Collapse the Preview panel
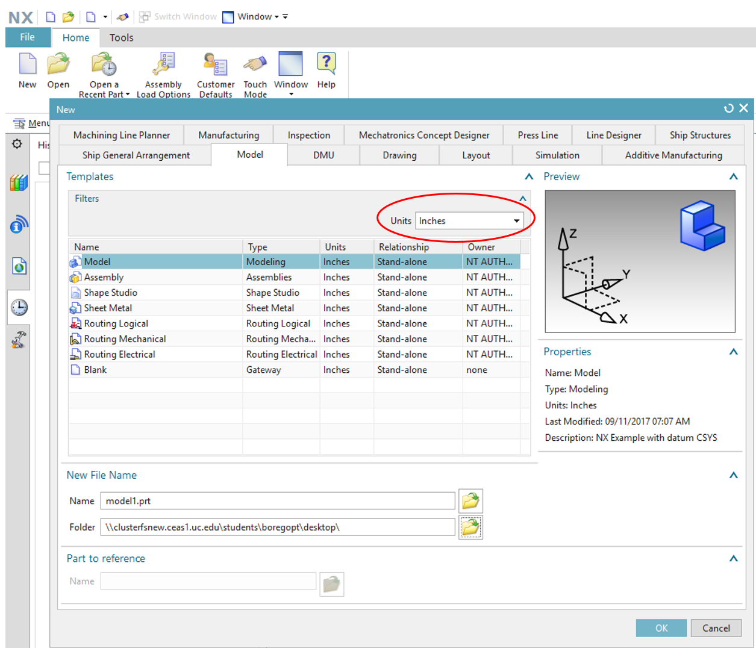The width and height of the screenshot is (756, 648). pyautogui.click(x=733, y=176)
